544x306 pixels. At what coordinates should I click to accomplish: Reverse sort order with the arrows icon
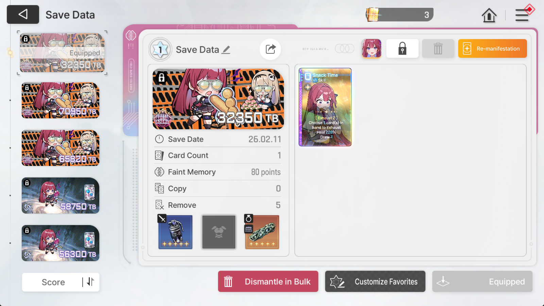coord(90,282)
